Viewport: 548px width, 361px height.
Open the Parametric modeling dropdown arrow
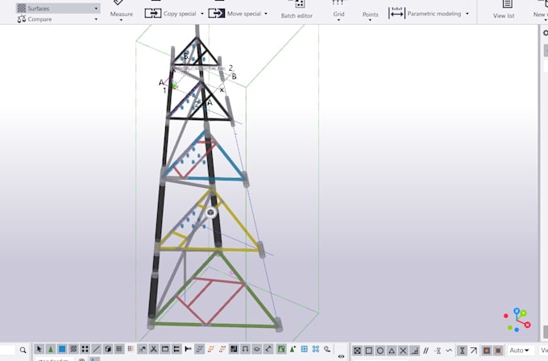point(467,14)
